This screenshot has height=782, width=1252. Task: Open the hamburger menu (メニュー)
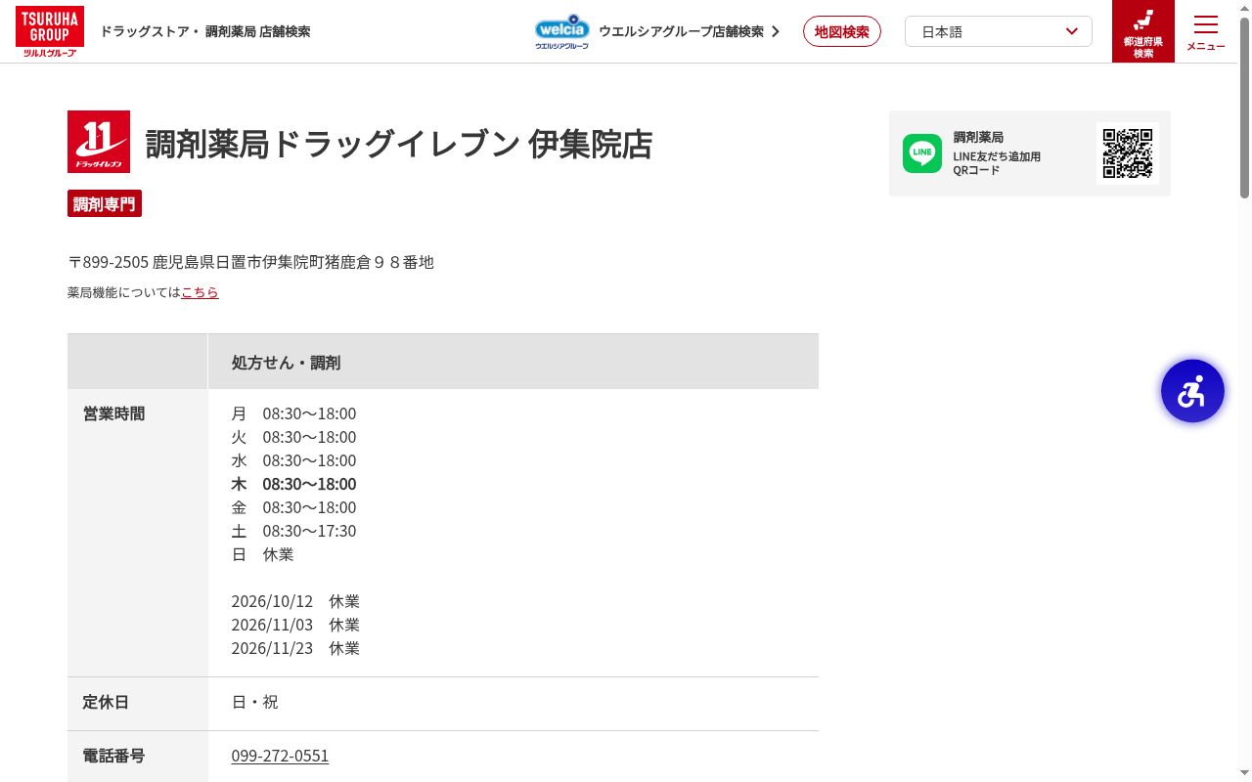click(1206, 31)
